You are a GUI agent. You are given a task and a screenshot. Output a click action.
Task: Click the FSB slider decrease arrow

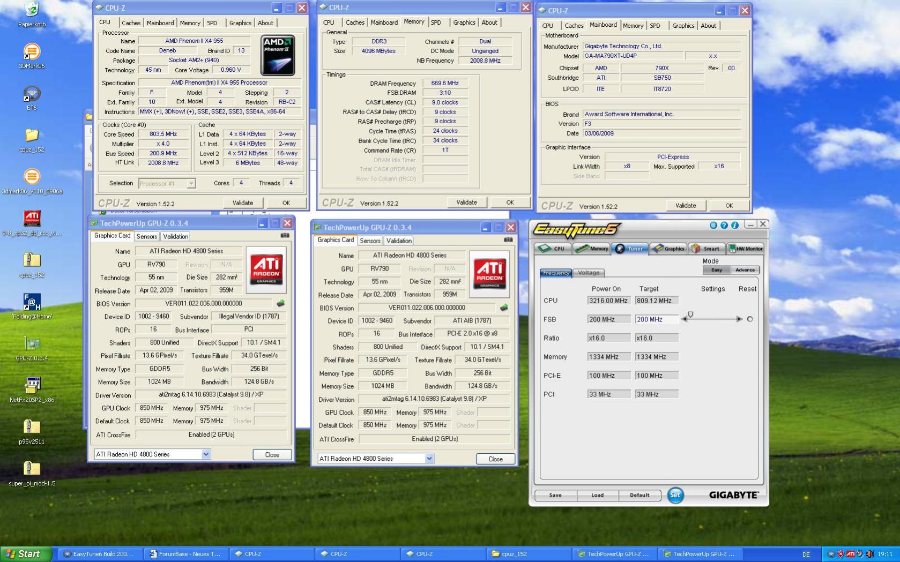coord(683,319)
